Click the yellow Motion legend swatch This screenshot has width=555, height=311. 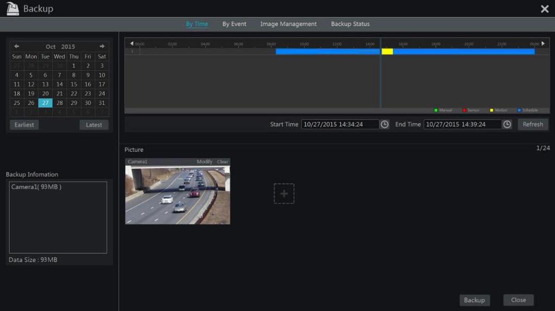(492, 111)
